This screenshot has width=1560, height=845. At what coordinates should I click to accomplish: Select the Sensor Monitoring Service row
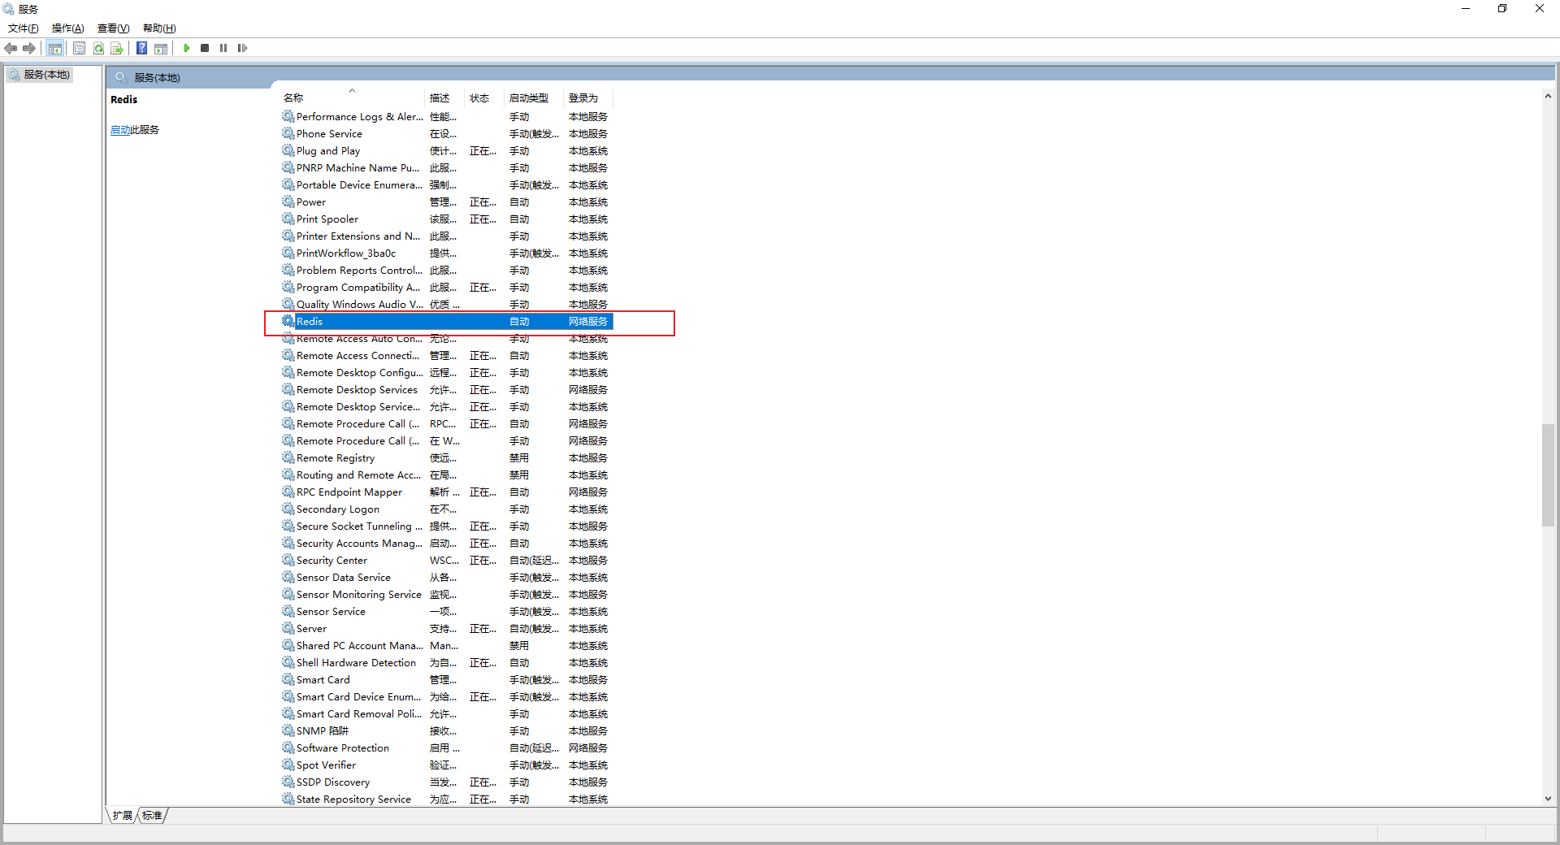click(447, 595)
